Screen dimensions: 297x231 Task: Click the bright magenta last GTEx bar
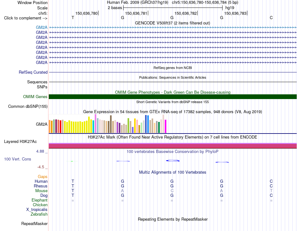pyautogui.click(x=166, y=126)
